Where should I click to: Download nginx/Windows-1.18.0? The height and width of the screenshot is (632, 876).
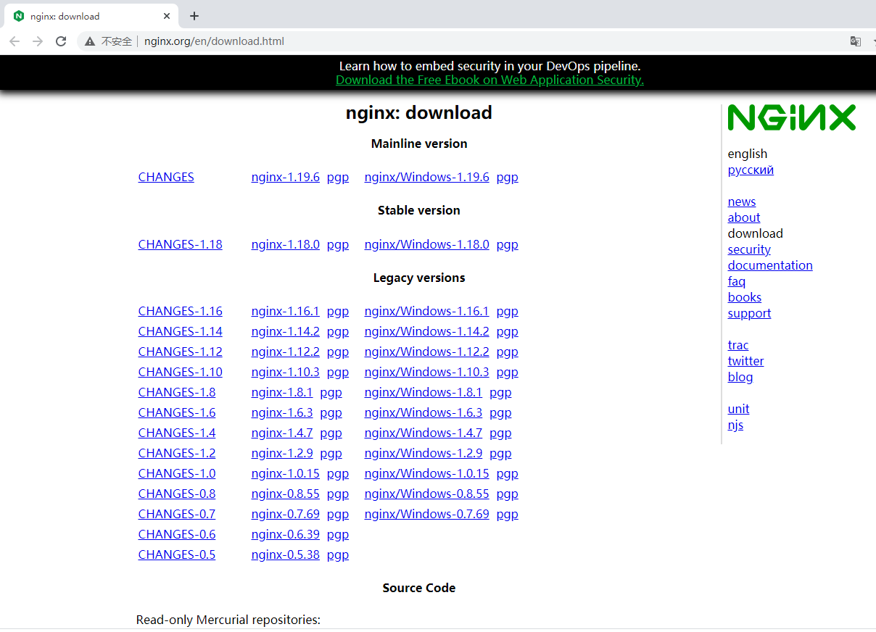(x=426, y=244)
